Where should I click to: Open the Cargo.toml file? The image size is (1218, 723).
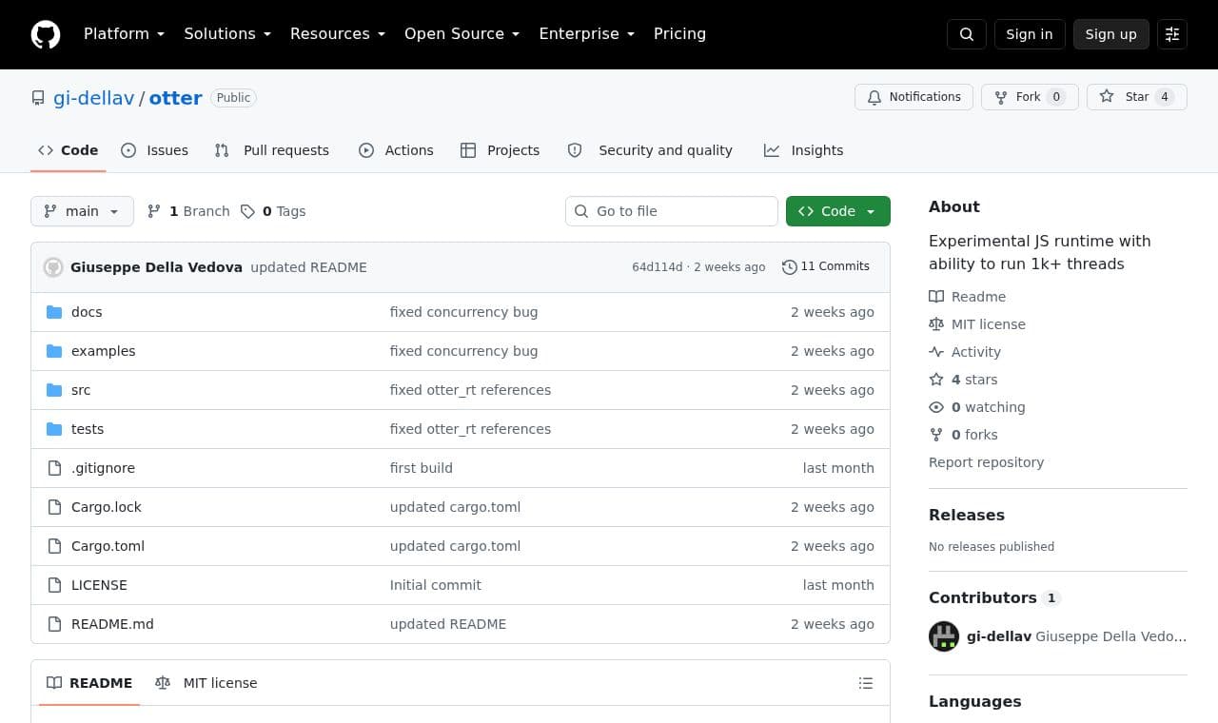(x=108, y=546)
